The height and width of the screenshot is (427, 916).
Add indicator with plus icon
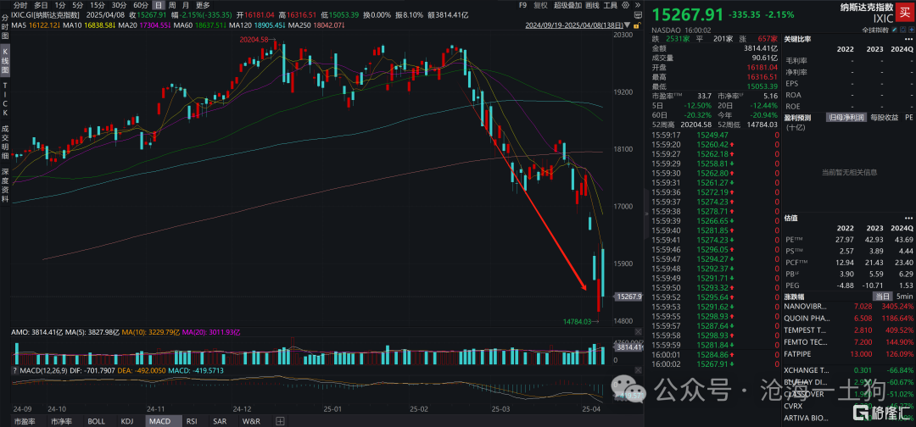[x=280, y=420]
